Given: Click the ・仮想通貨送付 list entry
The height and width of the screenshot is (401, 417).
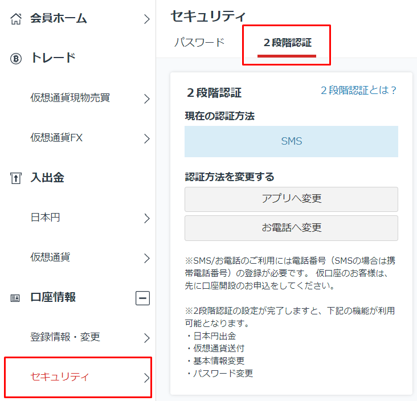Looking at the screenshot, I should click(x=215, y=349).
